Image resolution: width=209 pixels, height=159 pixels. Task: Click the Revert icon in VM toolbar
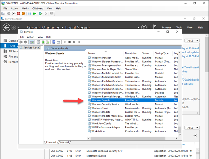[x=46, y=14]
